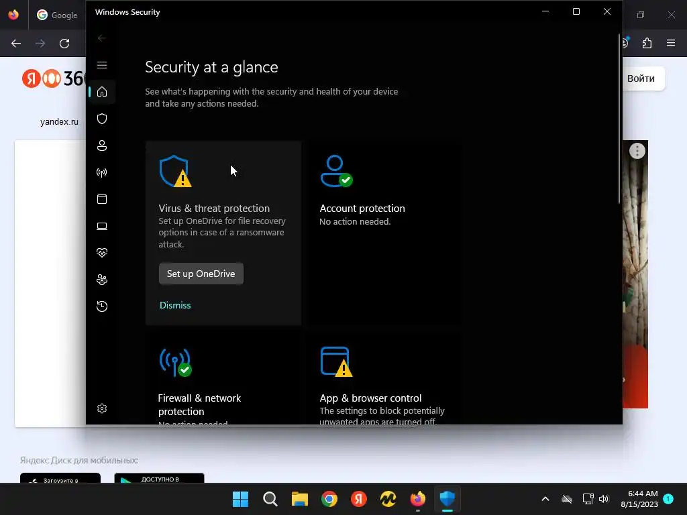This screenshot has height=515, width=687.
Task: Open Family options sidebar icon
Action: point(102,280)
